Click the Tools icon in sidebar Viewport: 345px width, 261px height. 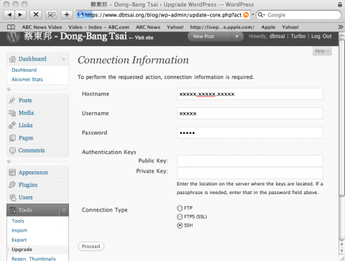12,210
